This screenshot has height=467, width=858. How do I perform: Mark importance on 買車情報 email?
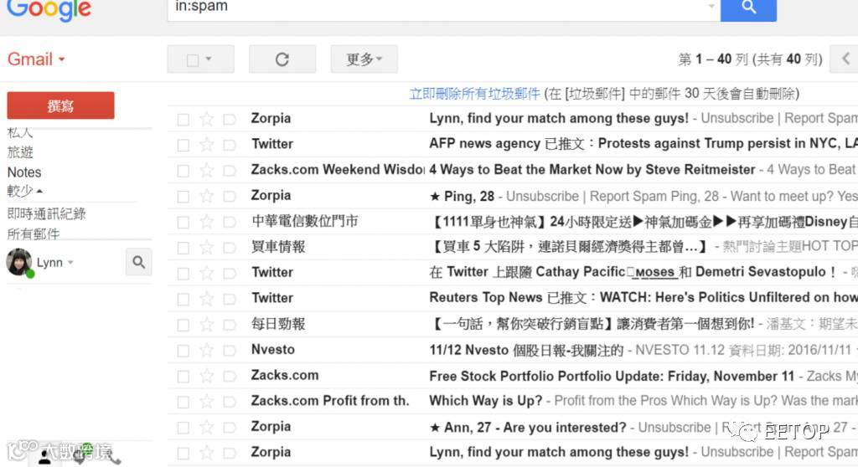230,248
